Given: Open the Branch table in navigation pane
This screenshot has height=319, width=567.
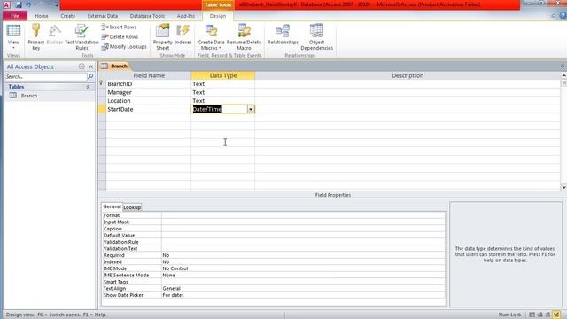Looking at the screenshot, I should 29,96.
